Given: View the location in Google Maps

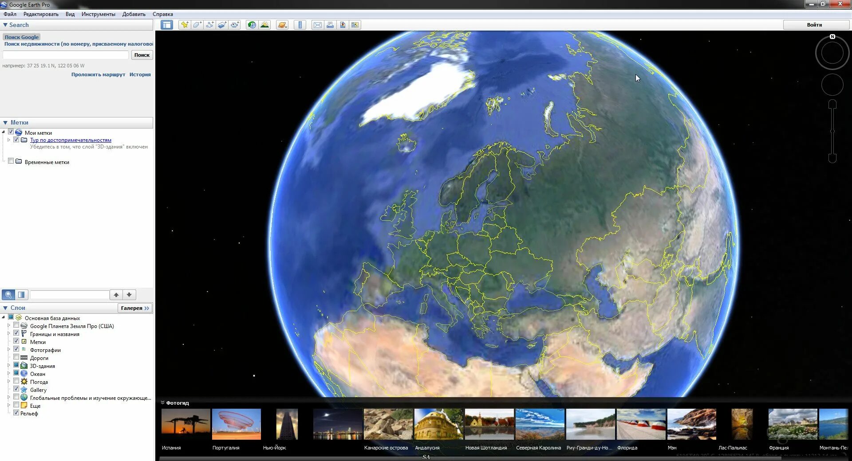Looking at the screenshot, I should [355, 25].
